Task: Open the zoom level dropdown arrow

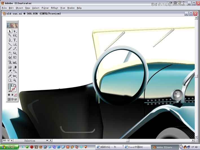Action: click(12, 141)
